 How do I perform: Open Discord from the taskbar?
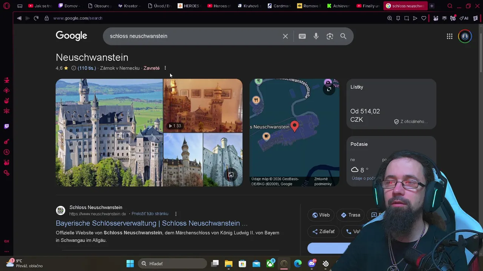pyautogui.click(x=312, y=263)
